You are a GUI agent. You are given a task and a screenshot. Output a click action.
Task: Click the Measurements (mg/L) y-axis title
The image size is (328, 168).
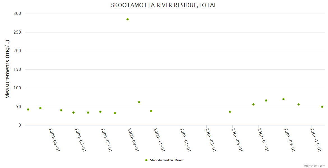[x=8, y=69]
